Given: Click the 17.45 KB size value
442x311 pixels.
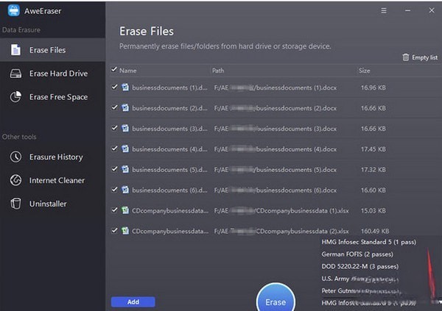Looking at the screenshot, I should point(373,149).
